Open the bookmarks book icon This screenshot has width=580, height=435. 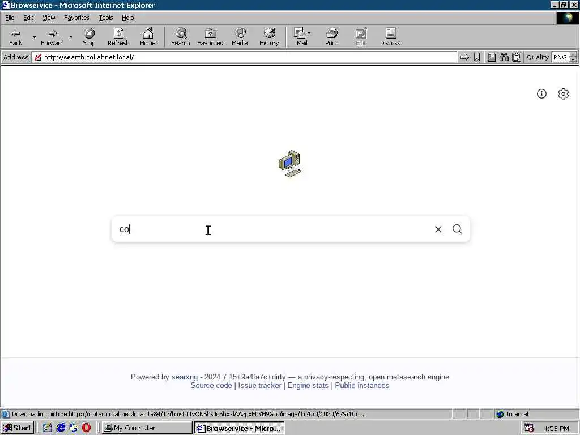point(492,57)
